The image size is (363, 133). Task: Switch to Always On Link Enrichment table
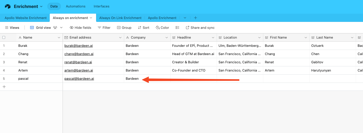[x=120, y=18]
